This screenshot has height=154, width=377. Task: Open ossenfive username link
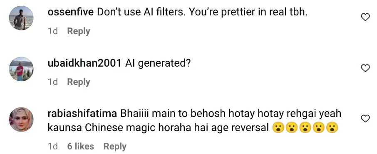click(x=71, y=12)
